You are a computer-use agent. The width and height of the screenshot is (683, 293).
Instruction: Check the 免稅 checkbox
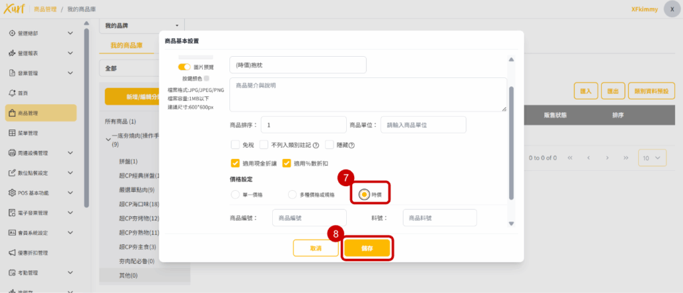coord(235,145)
